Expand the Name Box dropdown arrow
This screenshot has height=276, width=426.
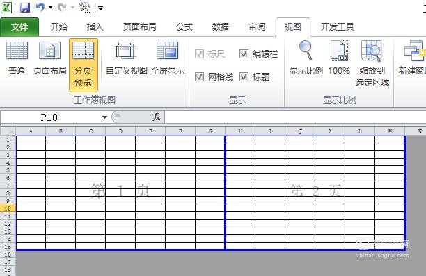coord(104,117)
